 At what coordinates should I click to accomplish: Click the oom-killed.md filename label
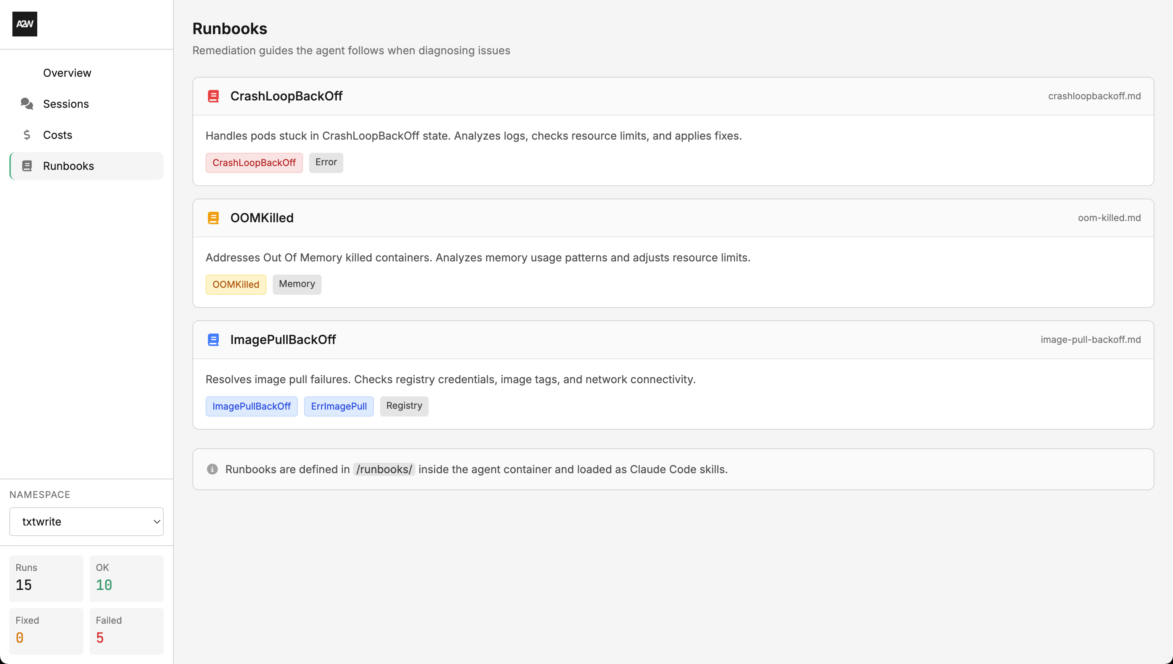tap(1109, 218)
